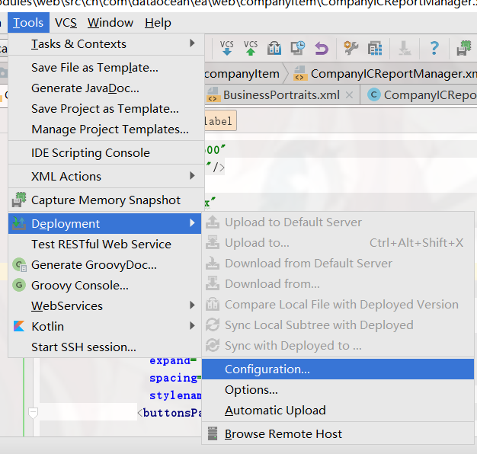The height and width of the screenshot is (454, 477).
Task: Expand XML Actions submenu arrow
Action: pos(192,175)
